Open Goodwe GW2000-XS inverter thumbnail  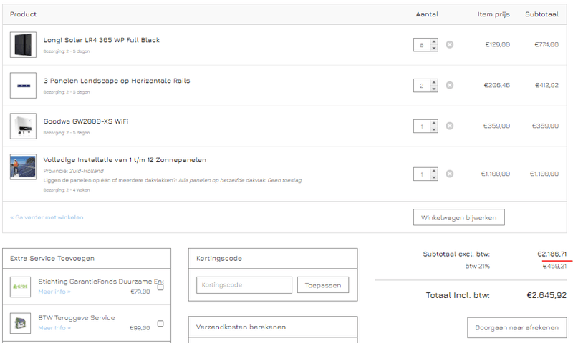(x=23, y=126)
